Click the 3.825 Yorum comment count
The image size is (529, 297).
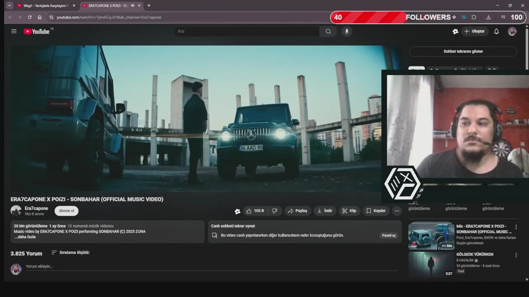pos(26,253)
